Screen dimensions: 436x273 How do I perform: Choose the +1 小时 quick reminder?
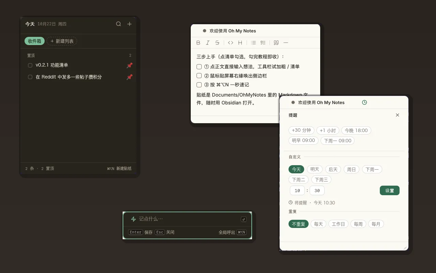click(x=328, y=130)
